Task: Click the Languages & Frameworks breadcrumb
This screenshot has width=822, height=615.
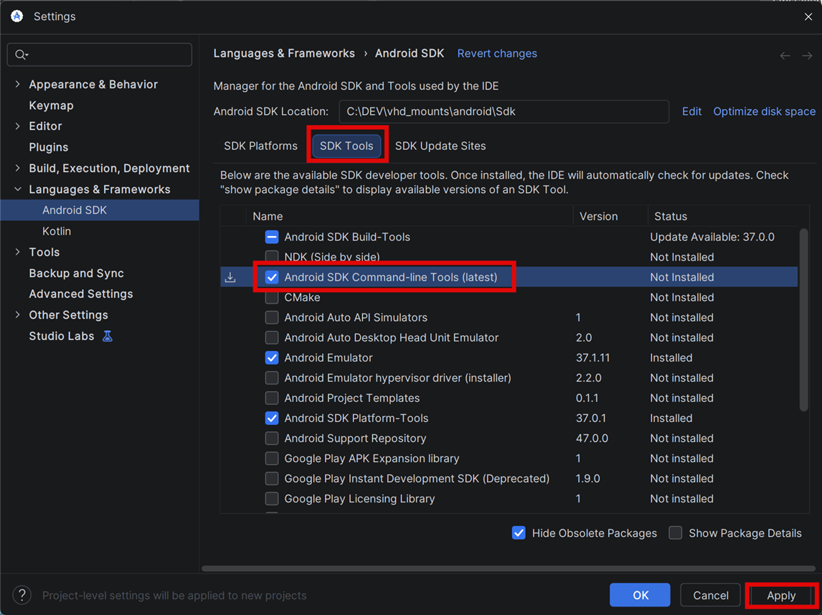Action: coord(284,54)
